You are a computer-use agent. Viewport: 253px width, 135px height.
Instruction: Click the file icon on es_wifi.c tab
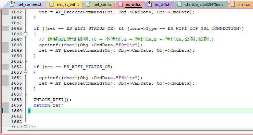click(121, 4)
